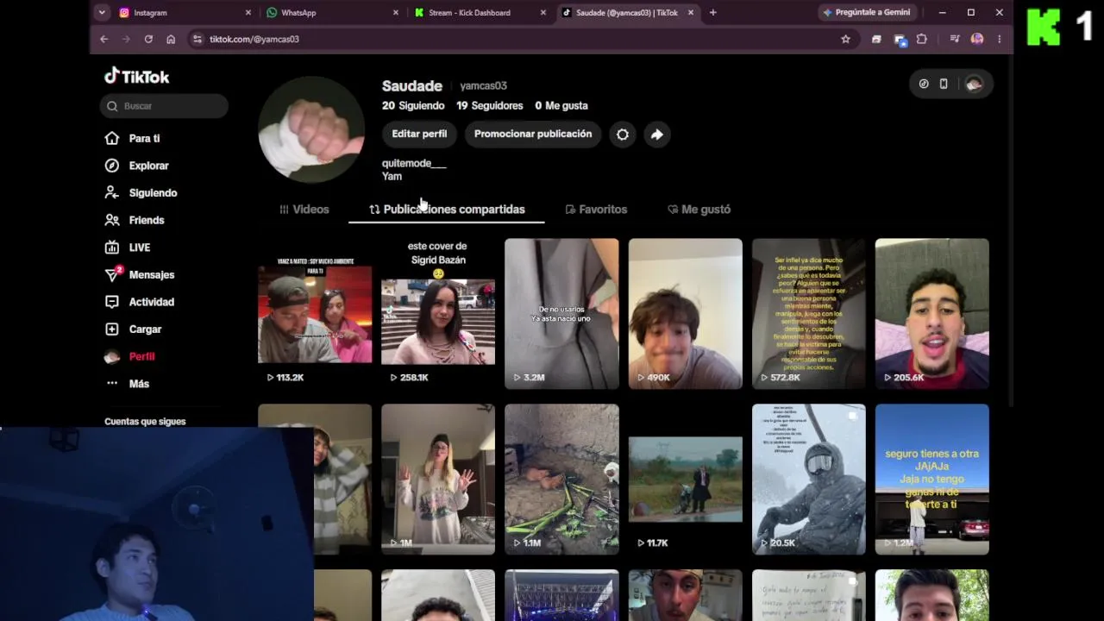Click the Cuentas que sigues heading

tap(145, 422)
